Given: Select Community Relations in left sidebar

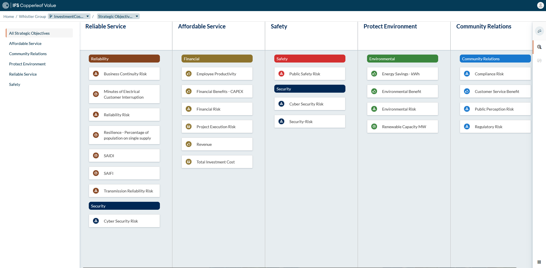Looking at the screenshot, I should [x=28, y=54].
